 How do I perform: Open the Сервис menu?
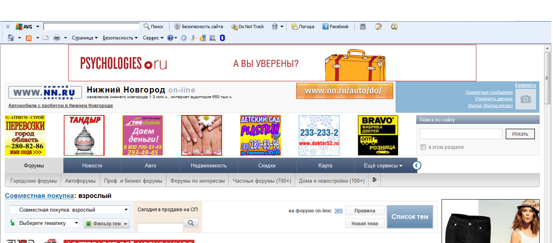(x=153, y=38)
